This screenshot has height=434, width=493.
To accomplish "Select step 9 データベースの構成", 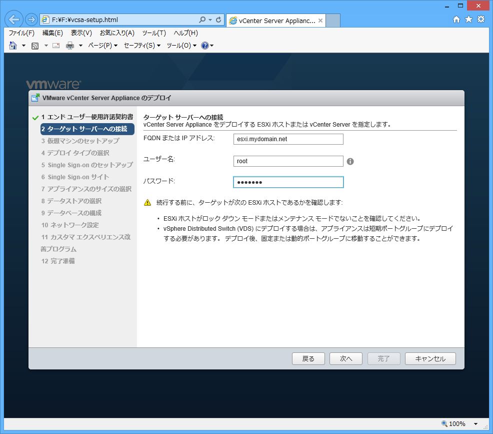I will point(71,213).
